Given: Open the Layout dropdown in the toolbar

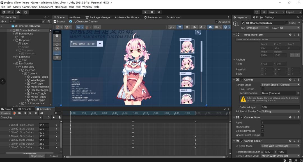Looking at the screenshot, I should tap(293, 12).
